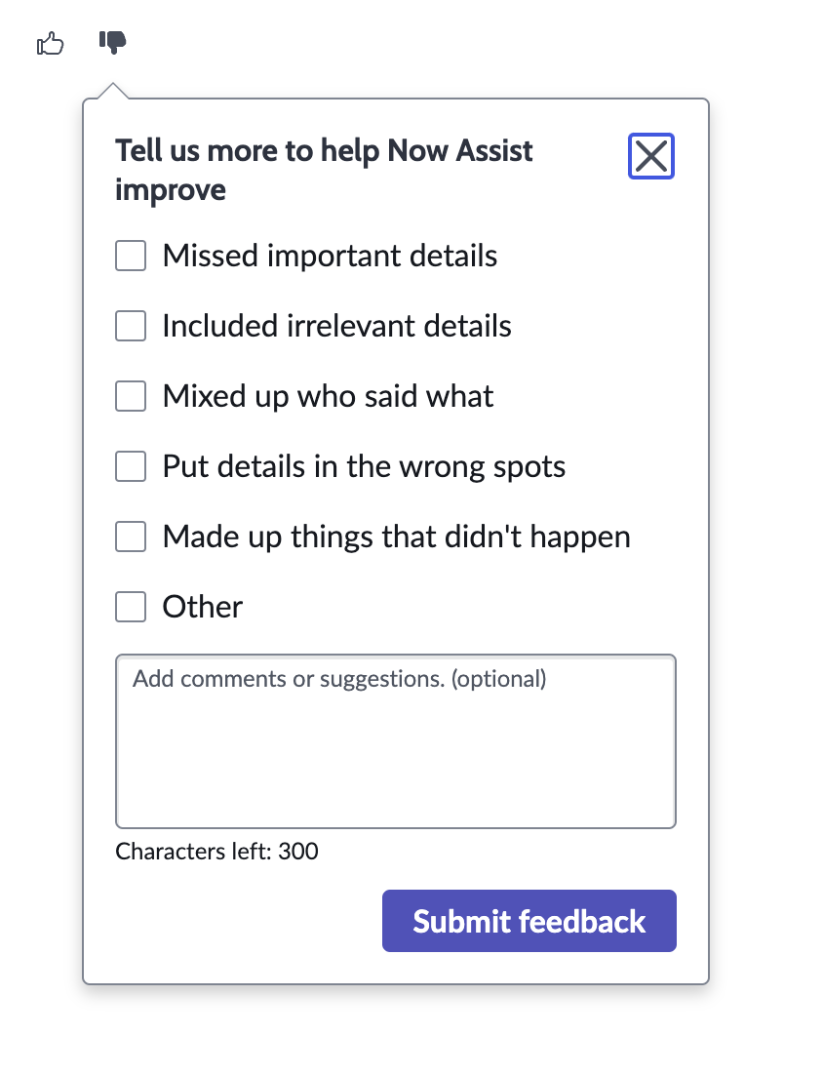Toggle the Other checkbox
This screenshot has width=823, height=1075.
131,607
